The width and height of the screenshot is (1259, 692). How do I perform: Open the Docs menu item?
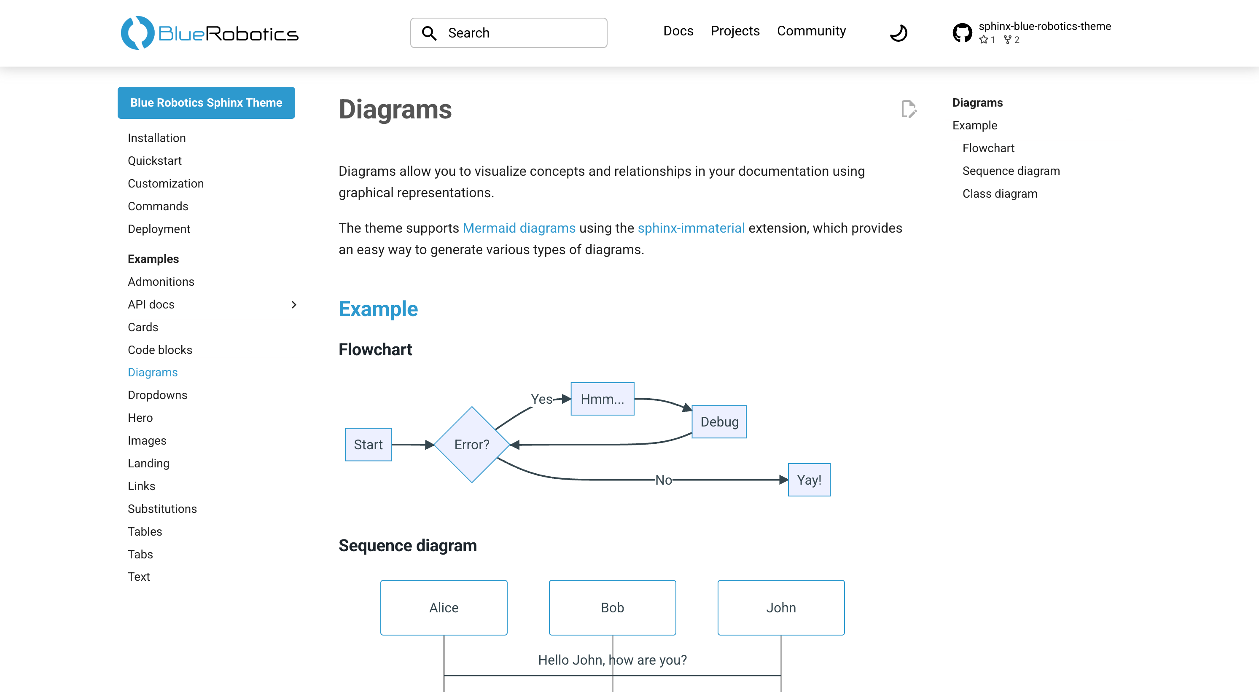[x=678, y=31]
